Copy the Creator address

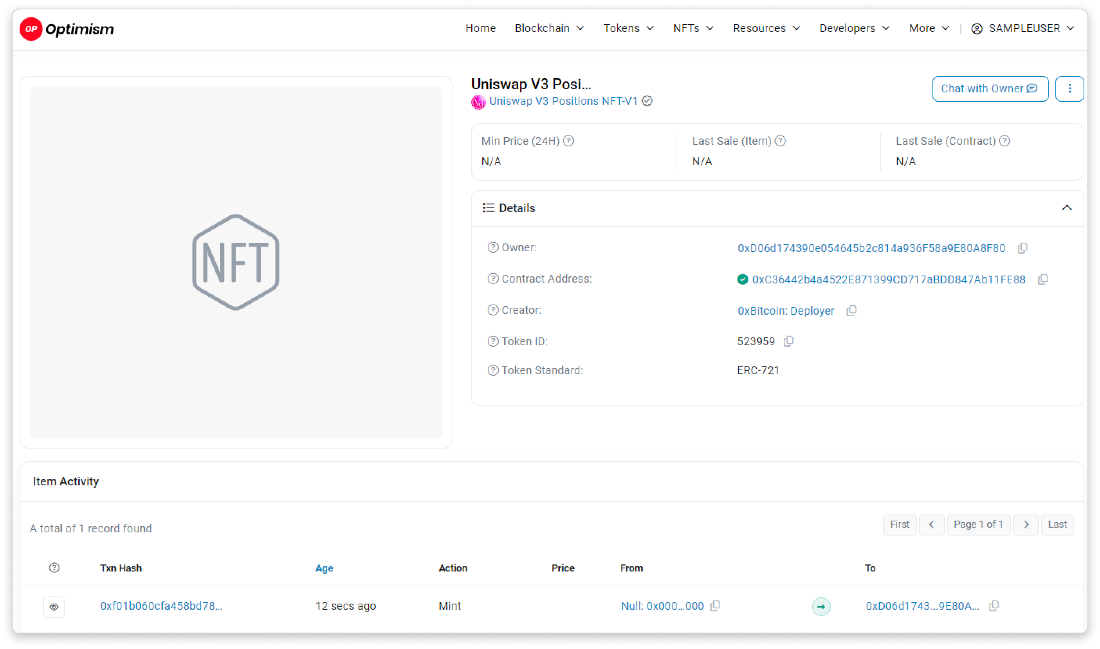tap(851, 310)
